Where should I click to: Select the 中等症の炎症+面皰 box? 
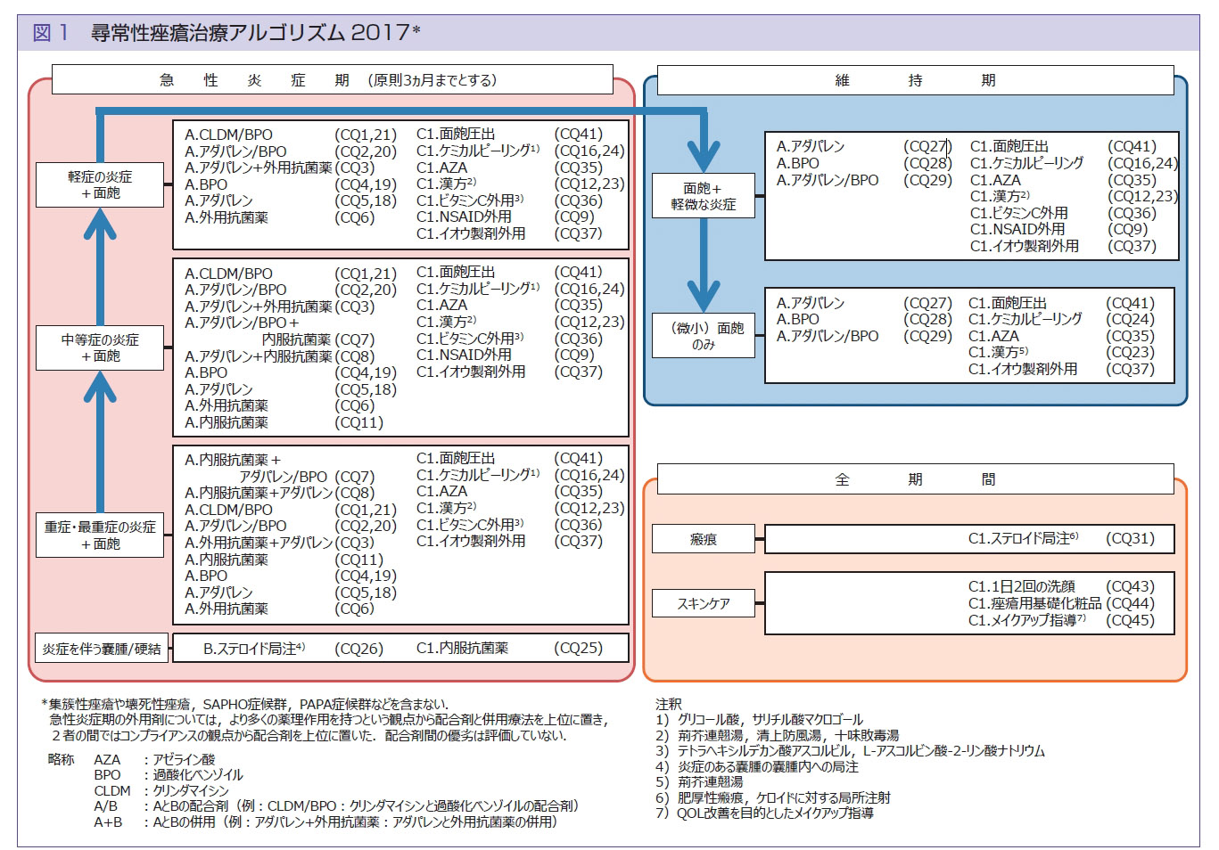tap(100, 347)
